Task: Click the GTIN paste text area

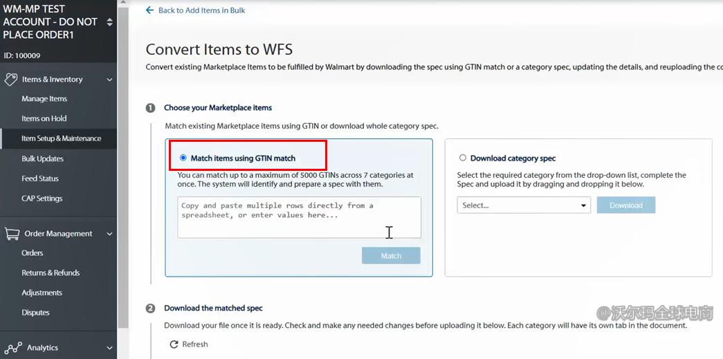Action: pos(300,217)
